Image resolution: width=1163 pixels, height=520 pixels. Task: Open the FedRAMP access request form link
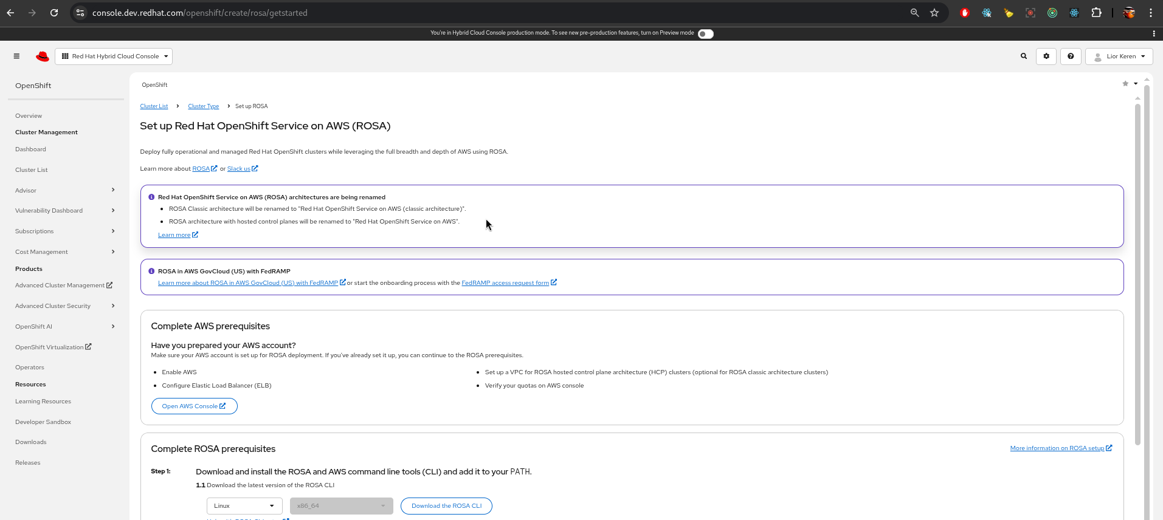pos(505,283)
